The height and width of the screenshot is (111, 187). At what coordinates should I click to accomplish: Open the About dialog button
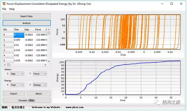(x=39, y=94)
